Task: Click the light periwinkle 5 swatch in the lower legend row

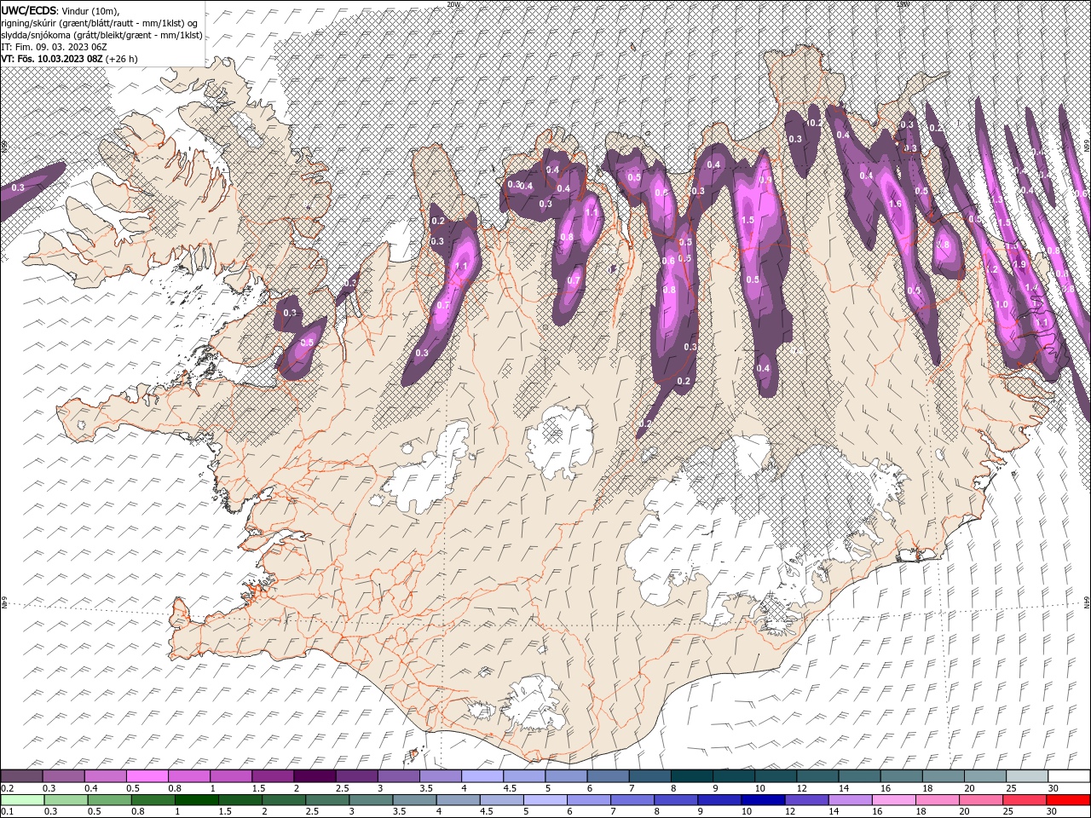Action: [x=546, y=800]
